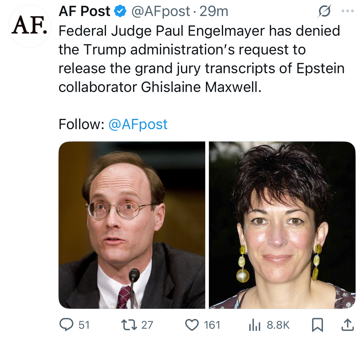Click the reply speech bubble icon
Image resolution: width=364 pixels, height=342 pixels.
click(66, 325)
